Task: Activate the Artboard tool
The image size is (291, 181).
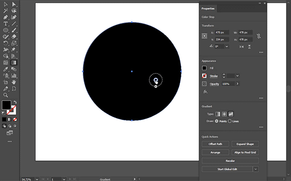Action: [x=5, y=82]
